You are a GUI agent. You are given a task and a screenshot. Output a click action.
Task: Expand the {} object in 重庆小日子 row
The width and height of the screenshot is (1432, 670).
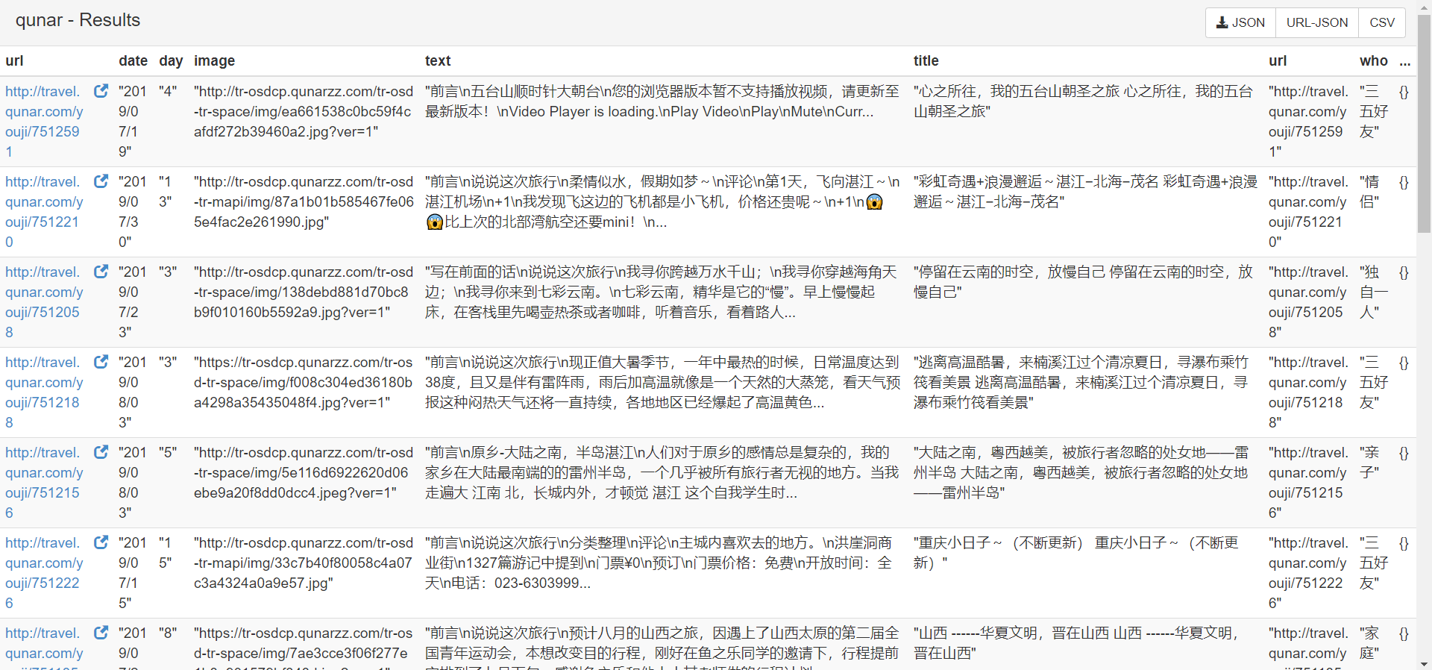pyautogui.click(x=1404, y=543)
